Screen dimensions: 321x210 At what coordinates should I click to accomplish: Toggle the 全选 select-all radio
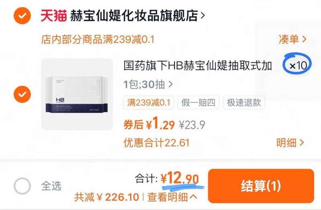pos(22,186)
